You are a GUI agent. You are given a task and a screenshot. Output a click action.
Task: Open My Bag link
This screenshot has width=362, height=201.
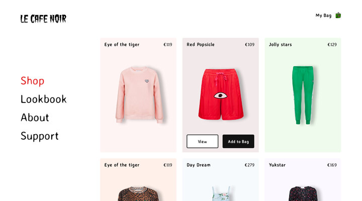[x=323, y=16]
